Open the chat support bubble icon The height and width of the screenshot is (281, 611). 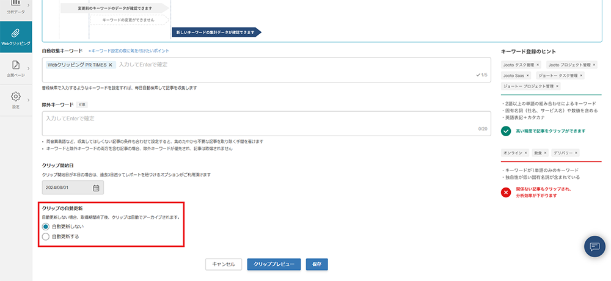point(595,246)
